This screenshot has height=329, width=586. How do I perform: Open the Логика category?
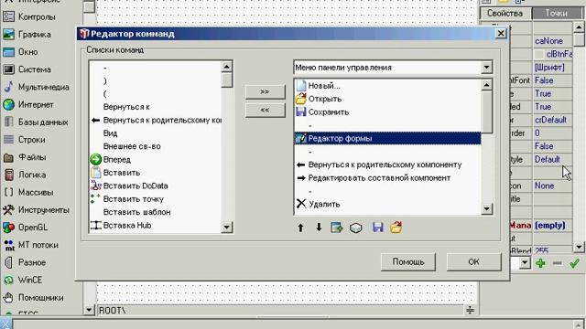32,175
